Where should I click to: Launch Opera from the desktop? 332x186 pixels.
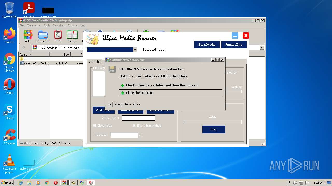pyautogui.click(x=9, y=86)
